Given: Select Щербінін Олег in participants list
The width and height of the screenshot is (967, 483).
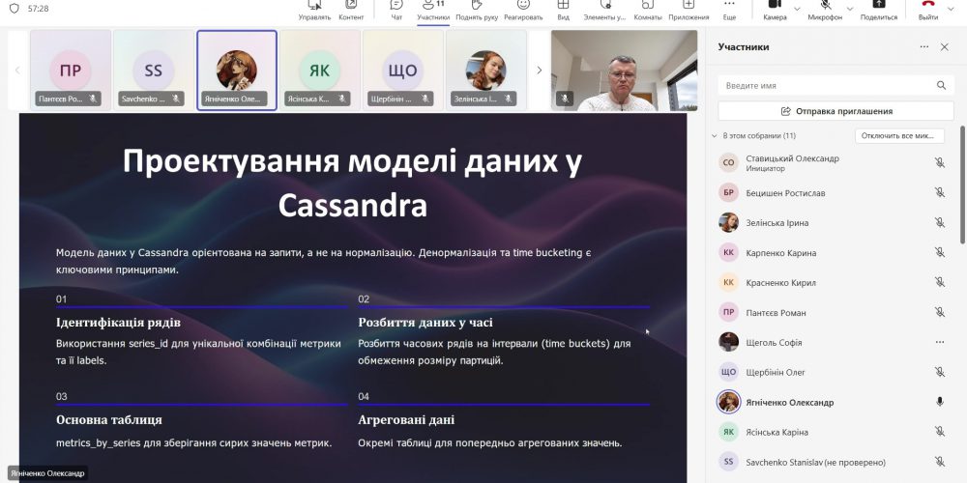Looking at the screenshot, I should click(832, 372).
